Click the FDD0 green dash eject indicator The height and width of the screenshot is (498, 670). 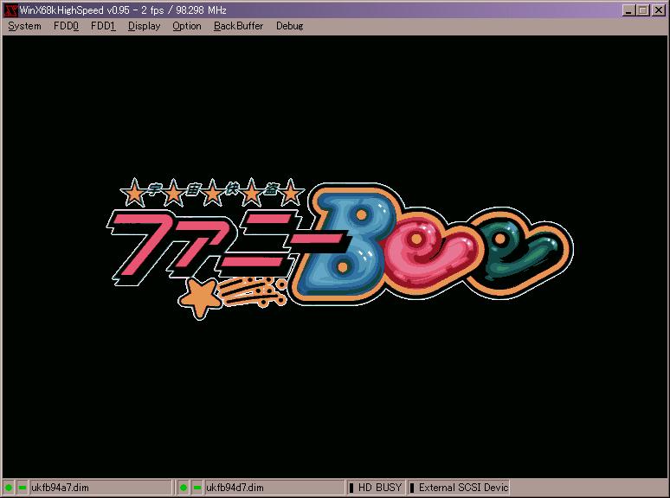(x=23, y=488)
